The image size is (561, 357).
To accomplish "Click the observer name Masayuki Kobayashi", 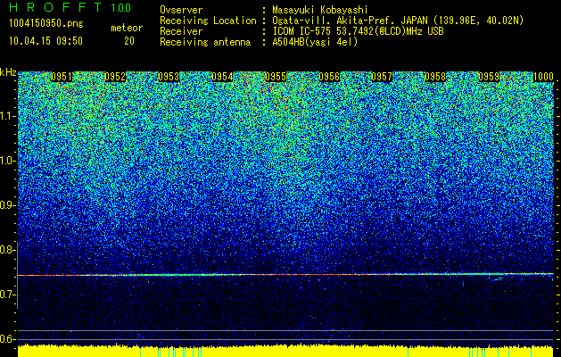I will 319,10.
